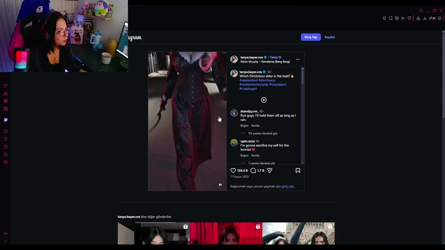Open Twitch from the sidebar
Screen dimensions: 445x250
[x=6, y=120]
